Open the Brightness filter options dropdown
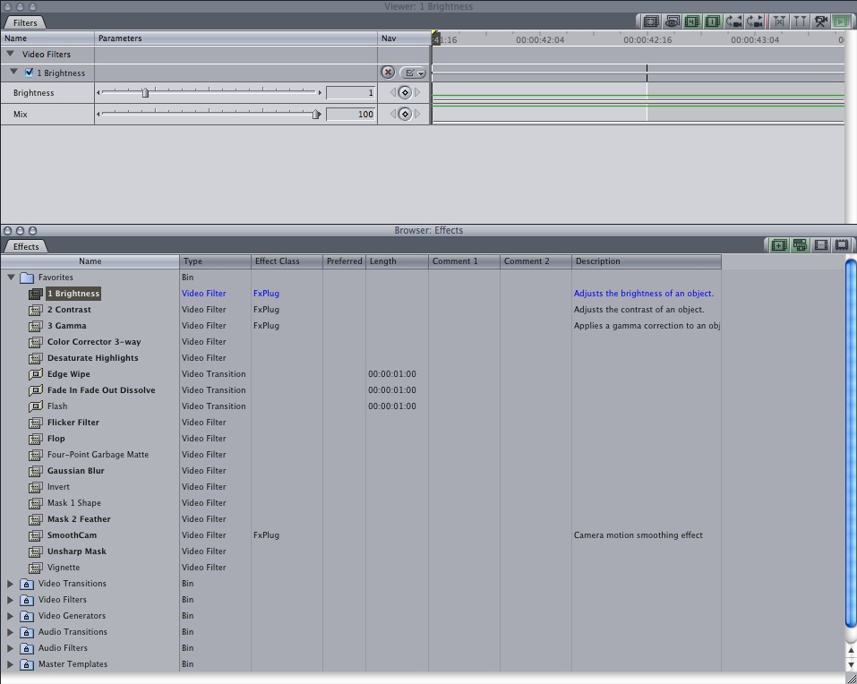This screenshot has height=684, width=857. coord(413,73)
